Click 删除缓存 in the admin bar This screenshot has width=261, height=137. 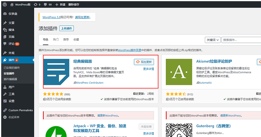pos(74,5)
